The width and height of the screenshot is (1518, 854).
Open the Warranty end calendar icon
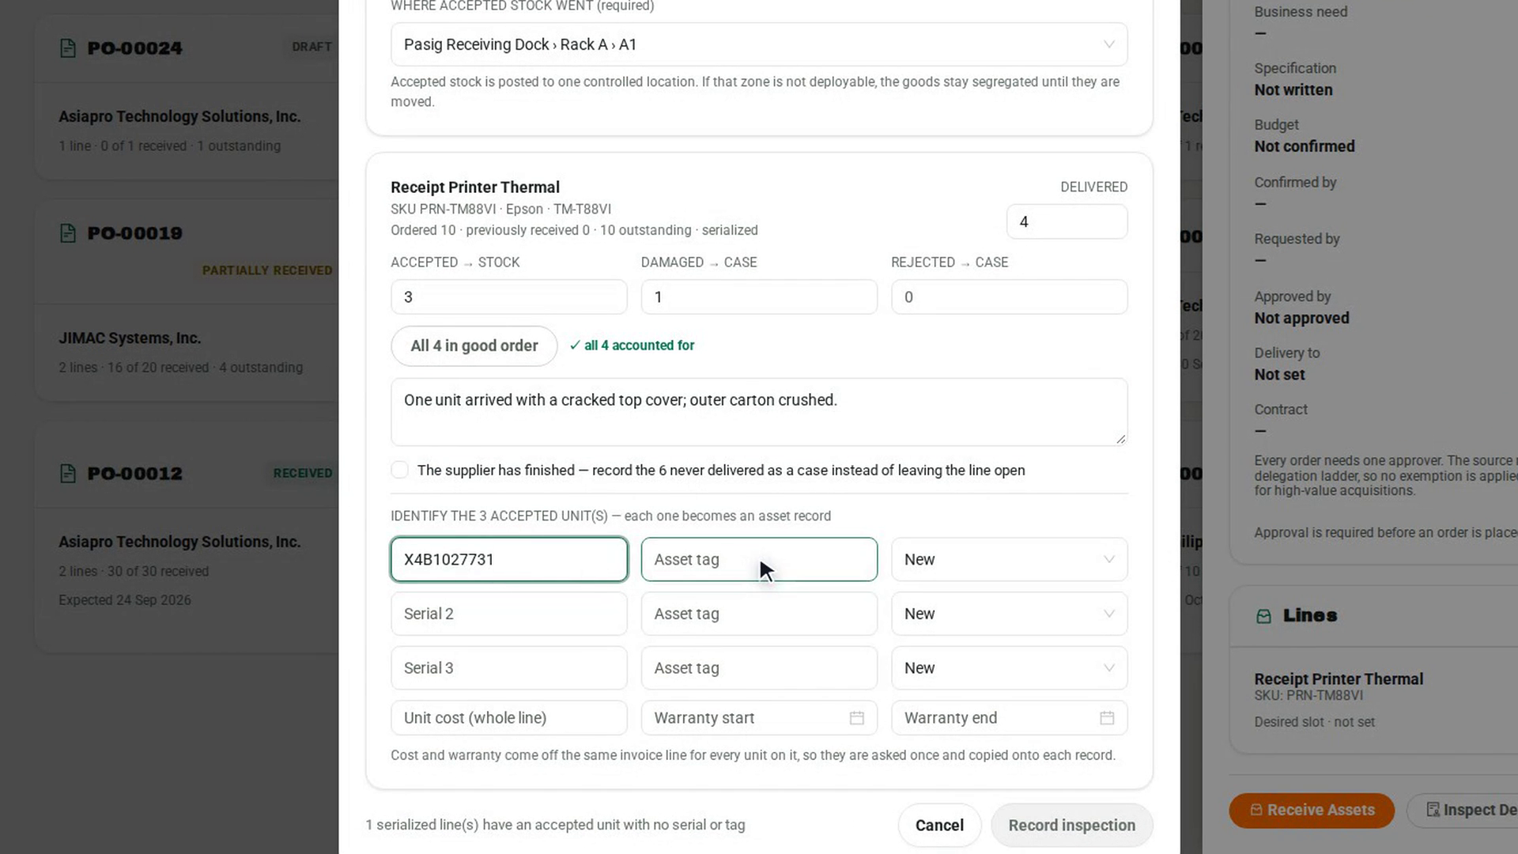[1107, 718]
